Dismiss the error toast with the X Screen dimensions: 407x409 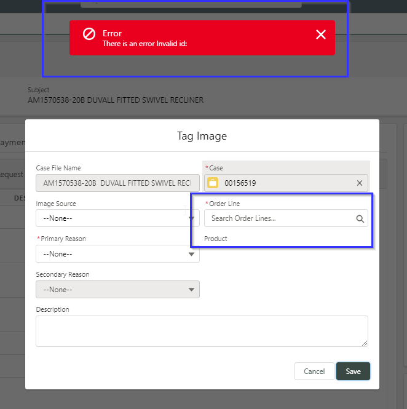pyautogui.click(x=320, y=34)
